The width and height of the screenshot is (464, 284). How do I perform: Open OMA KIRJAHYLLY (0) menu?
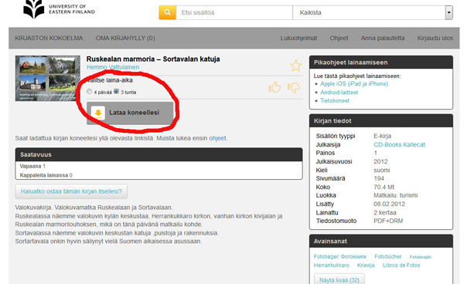[125, 38]
